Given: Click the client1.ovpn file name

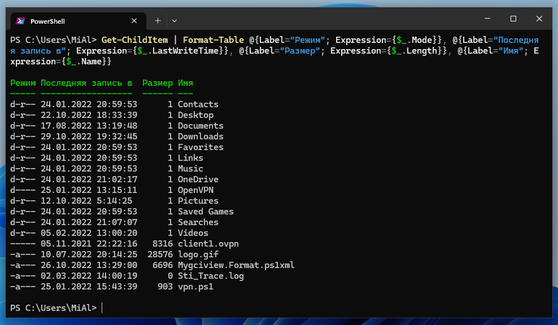Looking at the screenshot, I should pos(208,244).
